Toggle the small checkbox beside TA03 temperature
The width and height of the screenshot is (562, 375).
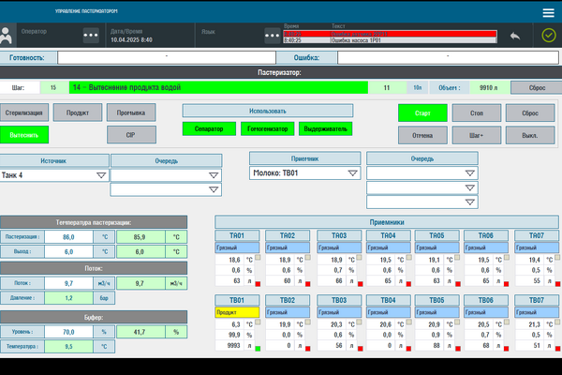tap(359, 257)
